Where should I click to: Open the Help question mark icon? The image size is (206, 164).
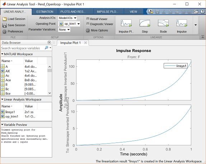click(202, 11)
